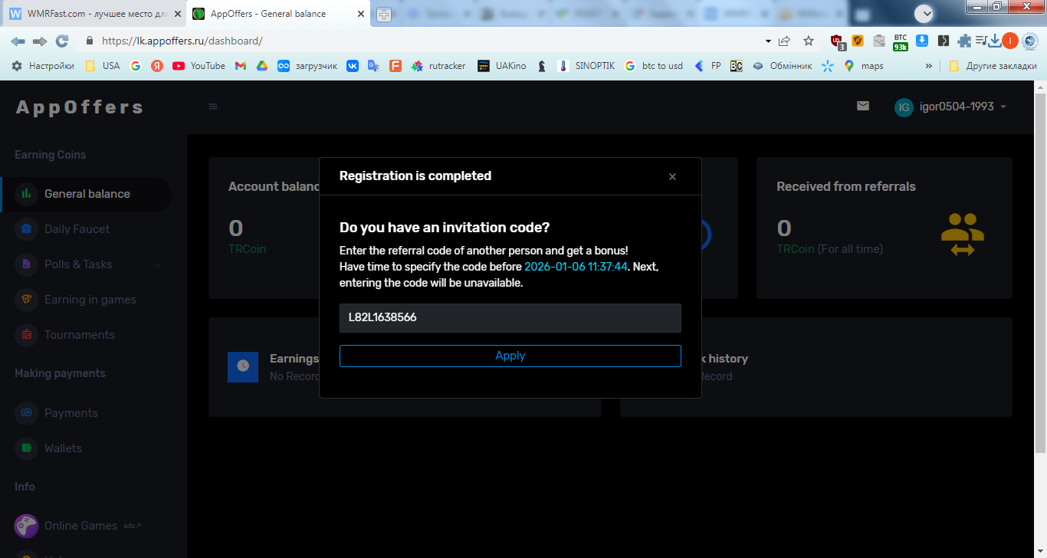Click the BTC 93k price extension
Viewport: 1047px width, 558px height.
coord(901,42)
